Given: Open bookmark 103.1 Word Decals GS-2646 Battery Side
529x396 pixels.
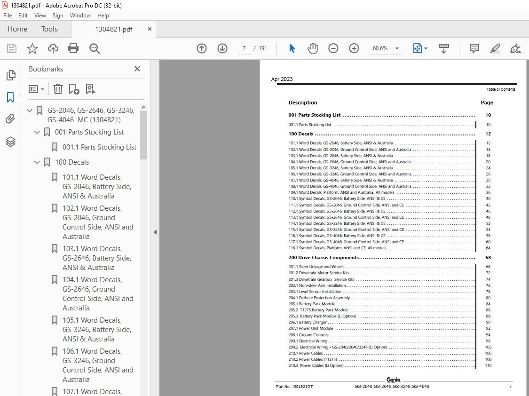Looking at the screenshot, I should click(x=97, y=258).
